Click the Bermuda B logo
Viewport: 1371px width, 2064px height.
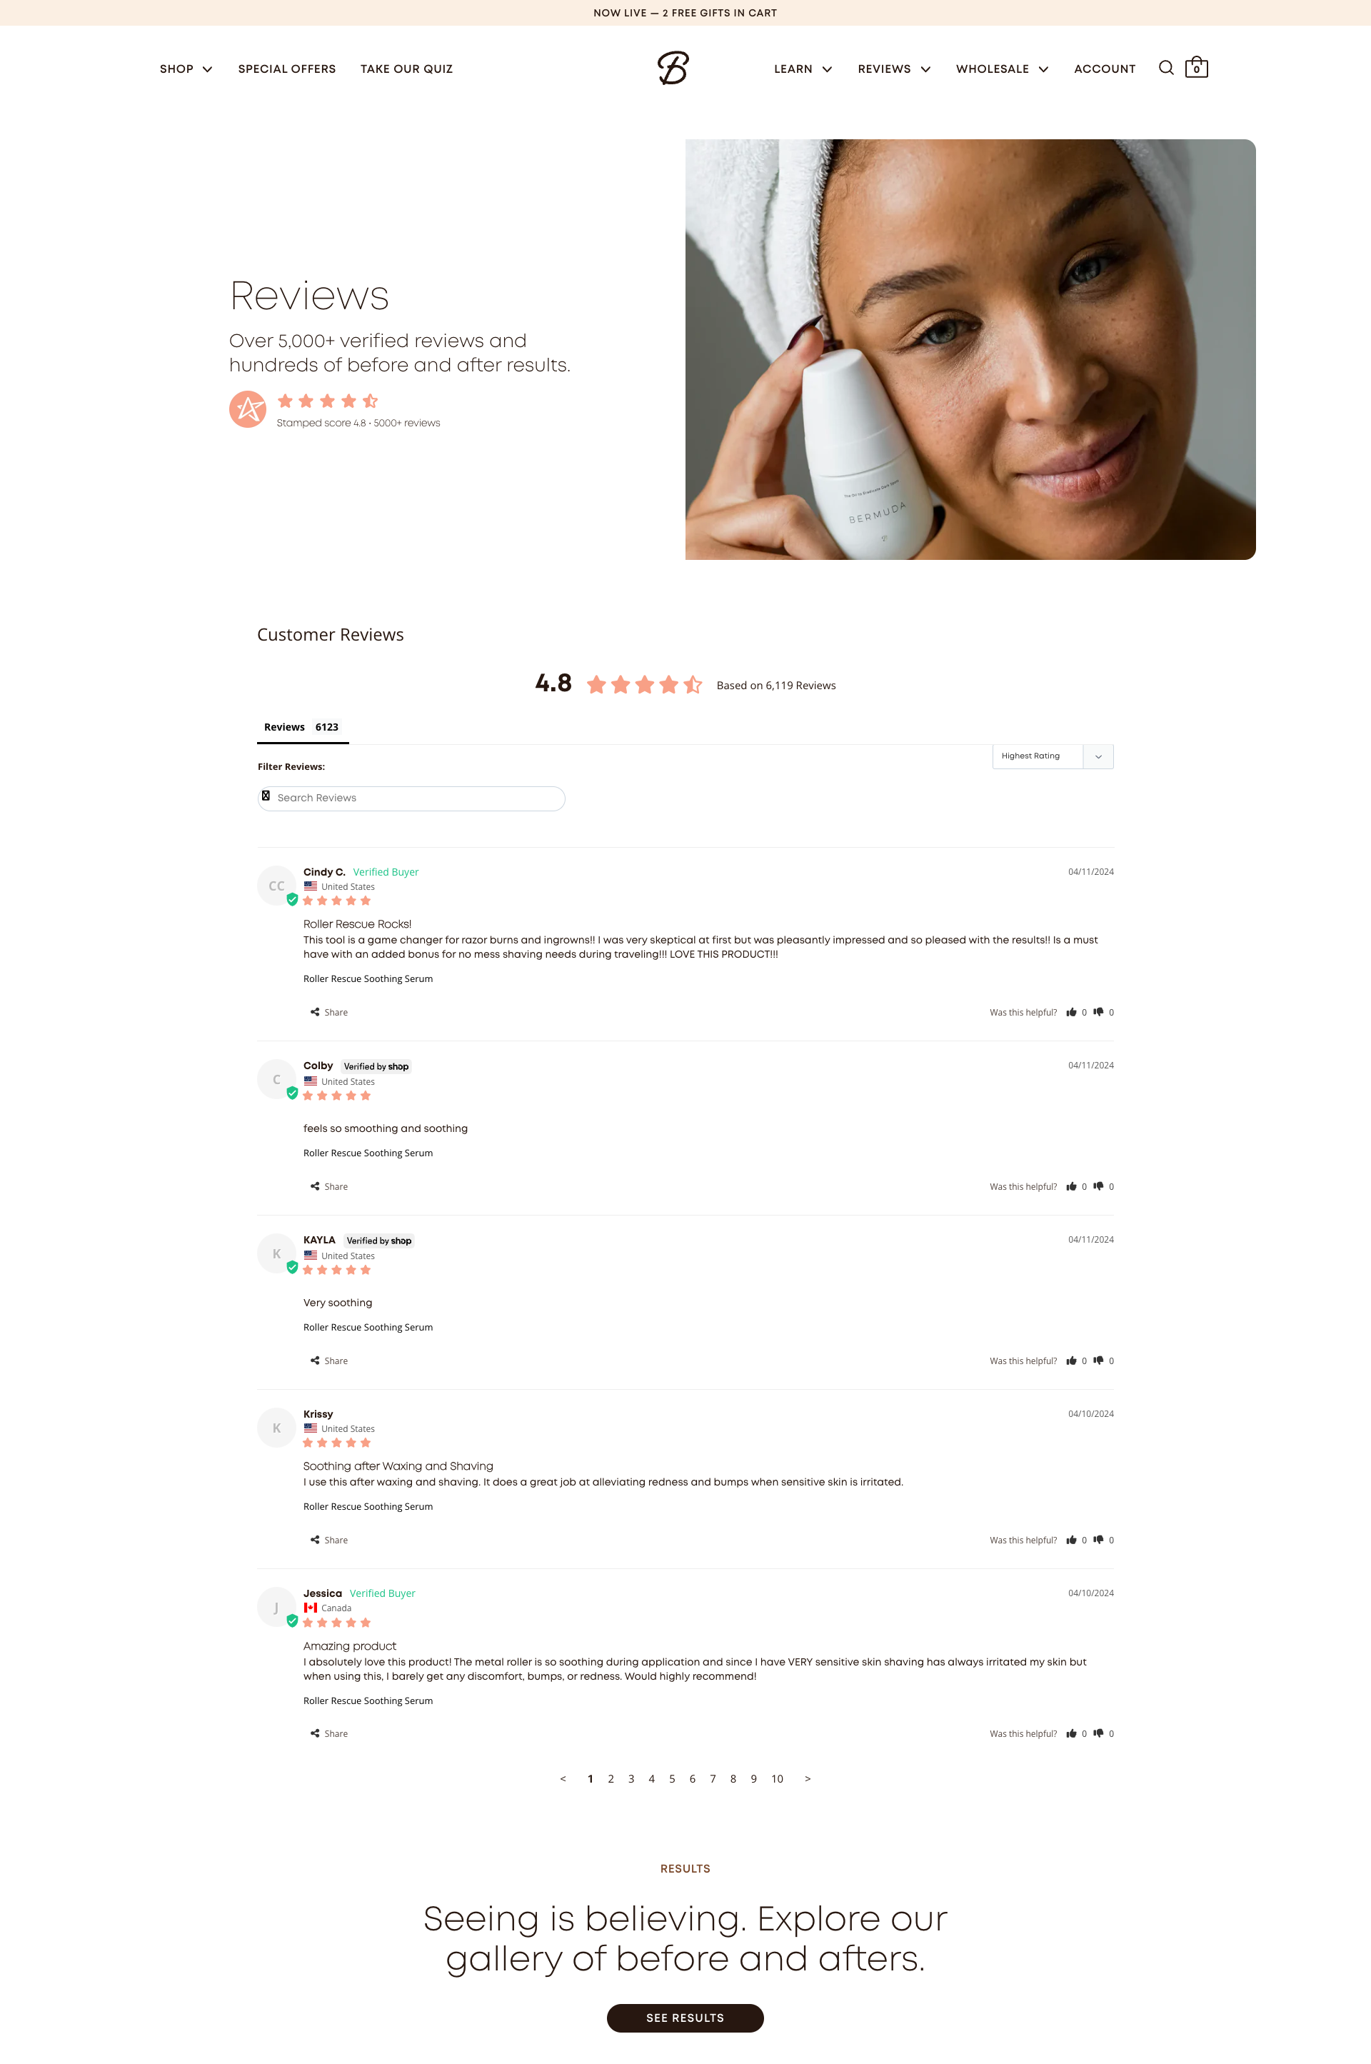pyautogui.click(x=673, y=69)
